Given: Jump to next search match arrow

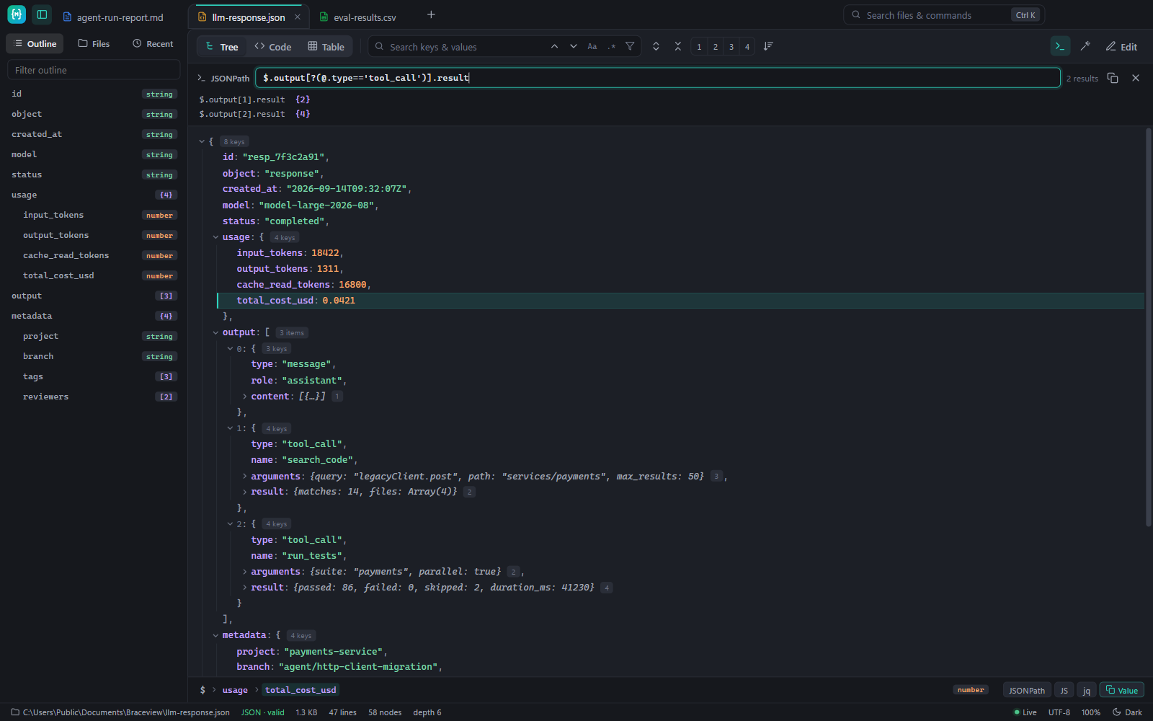Looking at the screenshot, I should click(574, 46).
